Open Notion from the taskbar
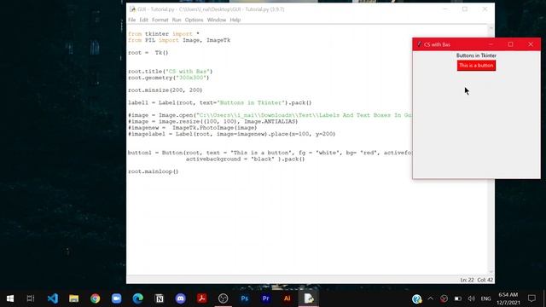 click(160, 298)
